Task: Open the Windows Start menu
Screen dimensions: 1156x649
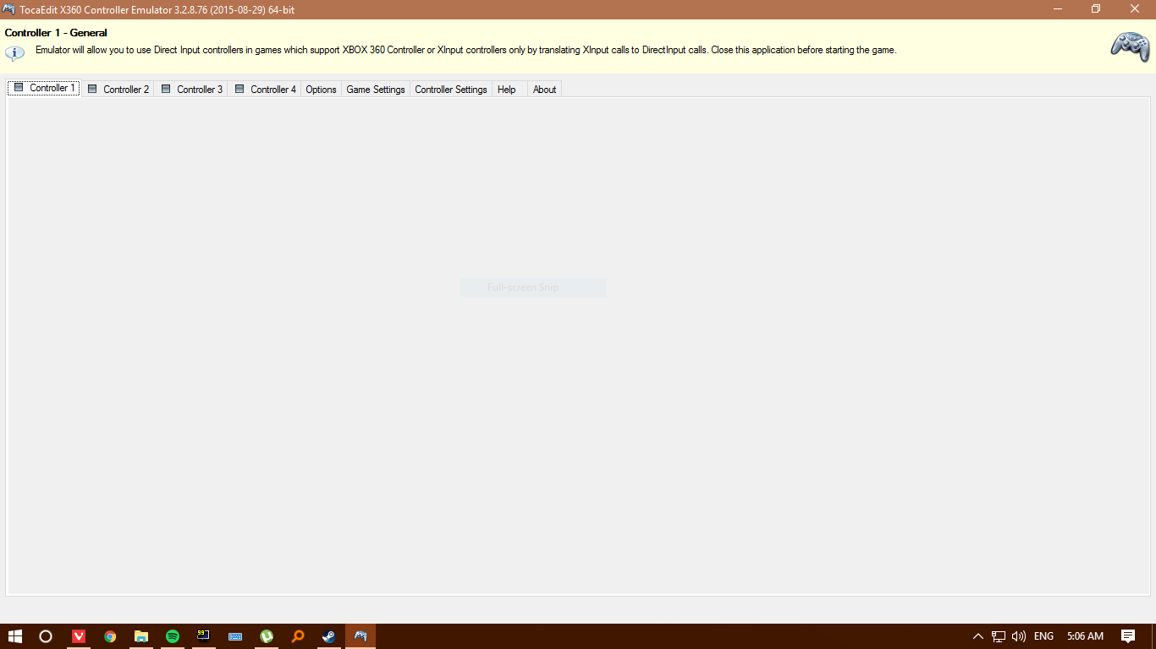Action: pyautogui.click(x=14, y=636)
